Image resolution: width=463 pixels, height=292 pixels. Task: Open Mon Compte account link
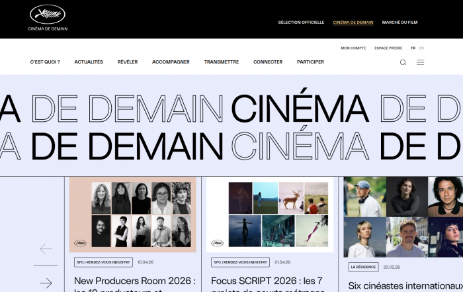(x=353, y=48)
